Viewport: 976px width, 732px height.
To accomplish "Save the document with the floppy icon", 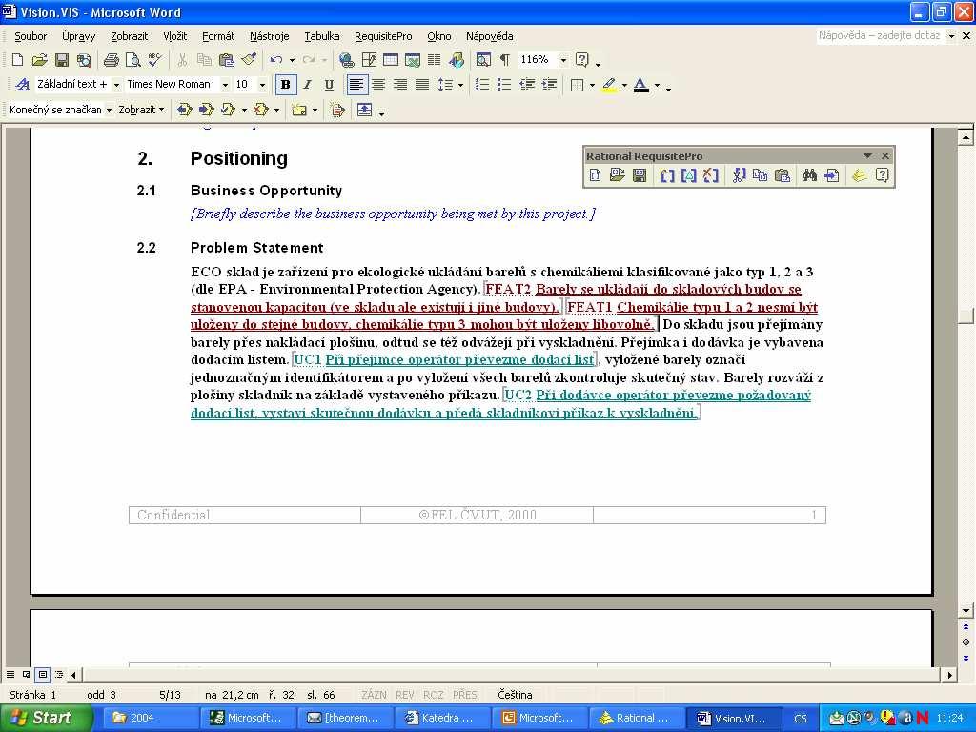I will (x=62, y=60).
